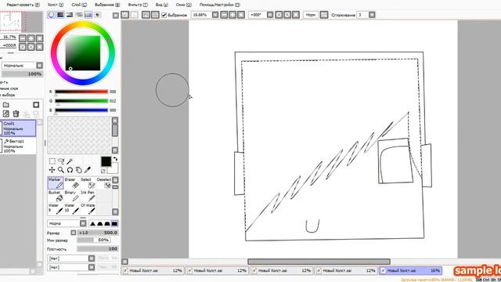The height and width of the screenshot is (282, 501).
Task: Toggle the swatches panel
Action: pos(88,15)
